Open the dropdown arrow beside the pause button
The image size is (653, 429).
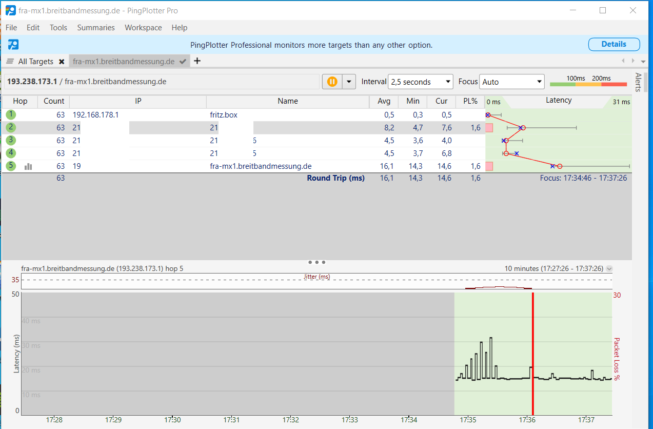pos(349,82)
